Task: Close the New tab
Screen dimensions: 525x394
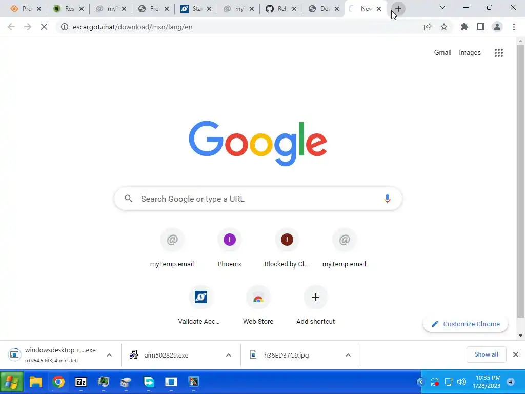Action: [379, 9]
